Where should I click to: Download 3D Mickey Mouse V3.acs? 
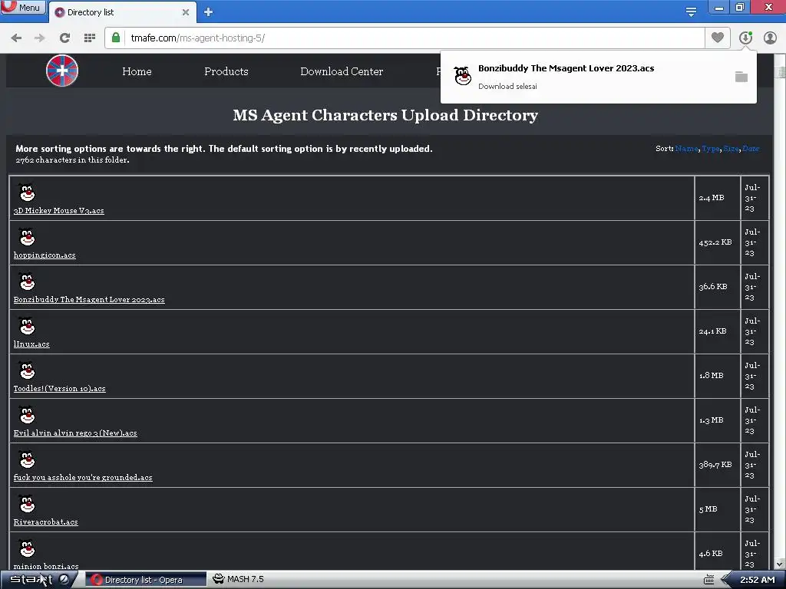[58, 211]
